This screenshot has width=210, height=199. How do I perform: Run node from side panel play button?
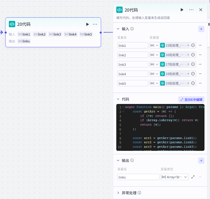click(182, 10)
